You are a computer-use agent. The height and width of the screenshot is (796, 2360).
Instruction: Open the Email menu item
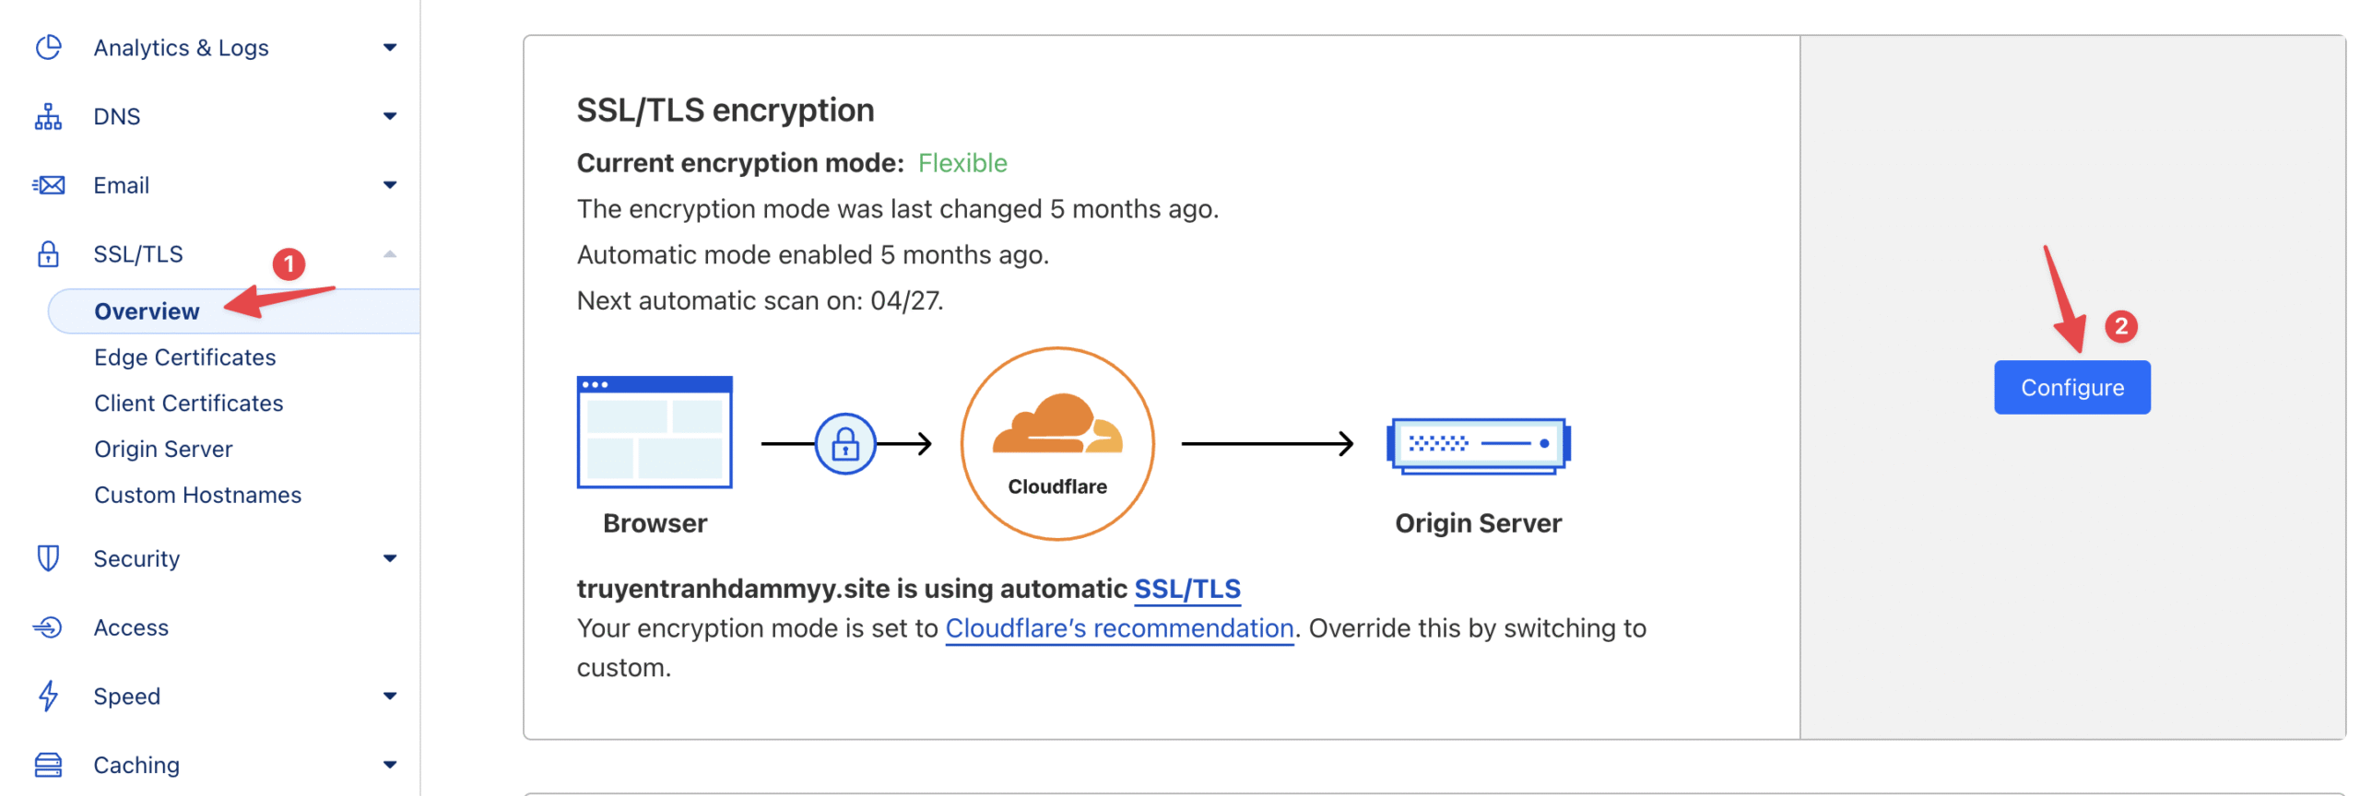121,186
